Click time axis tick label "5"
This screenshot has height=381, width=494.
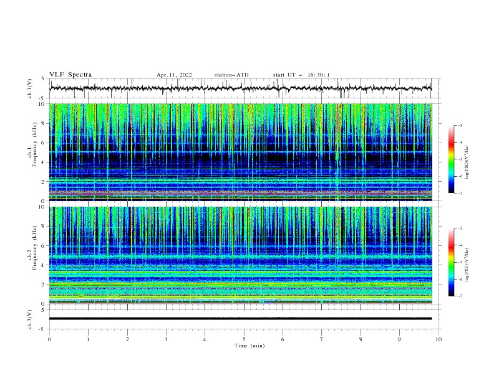[244, 339]
